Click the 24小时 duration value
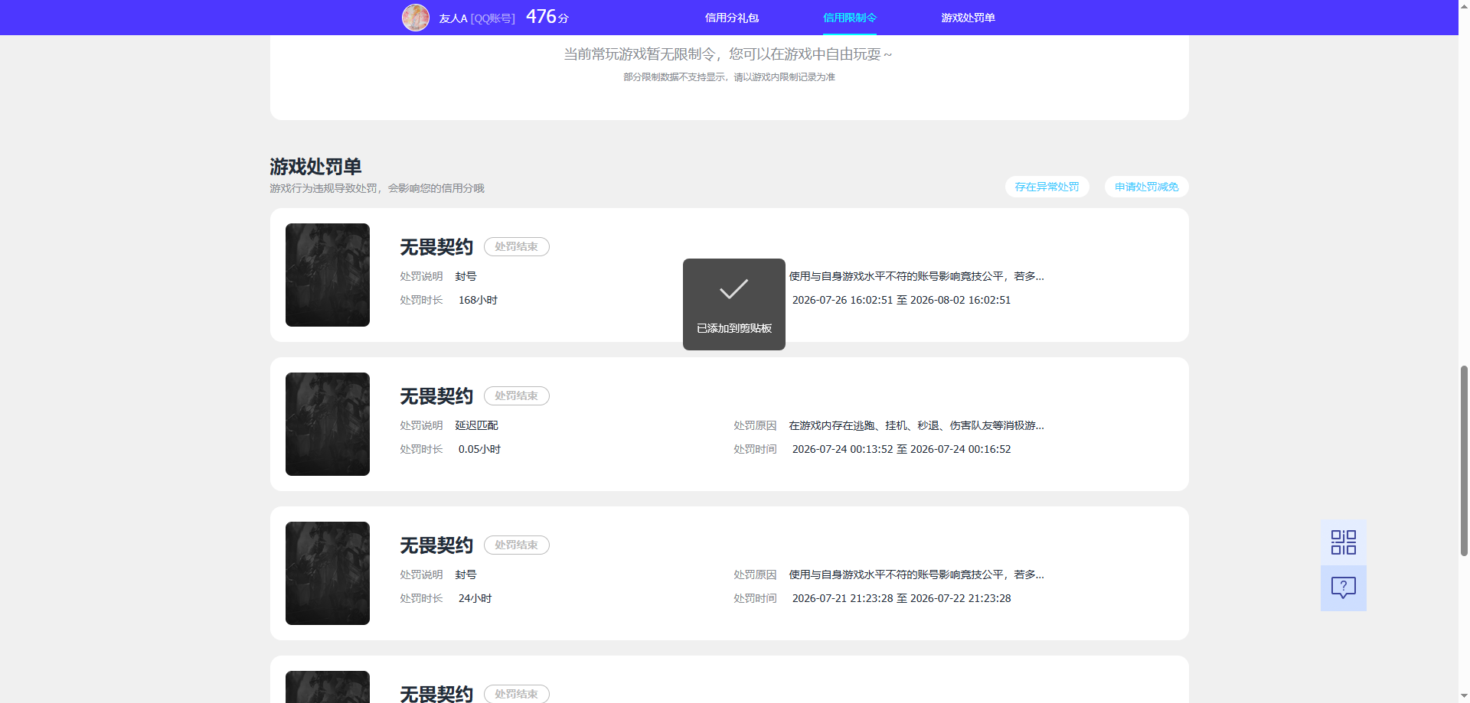The height and width of the screenshot is (703, 1470). 475,598
